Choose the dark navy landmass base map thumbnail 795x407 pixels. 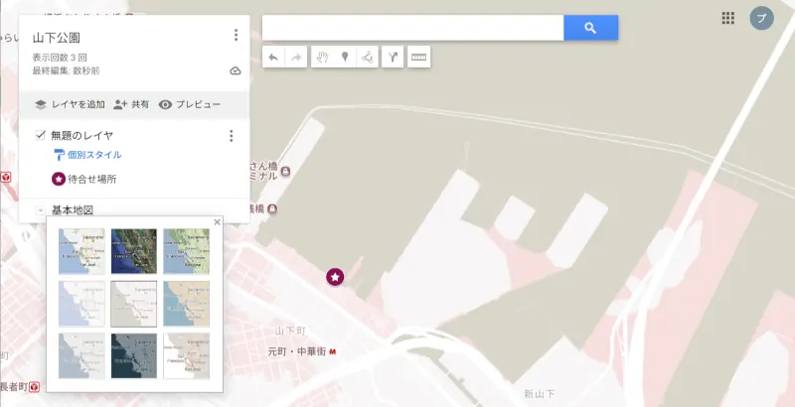134,355
